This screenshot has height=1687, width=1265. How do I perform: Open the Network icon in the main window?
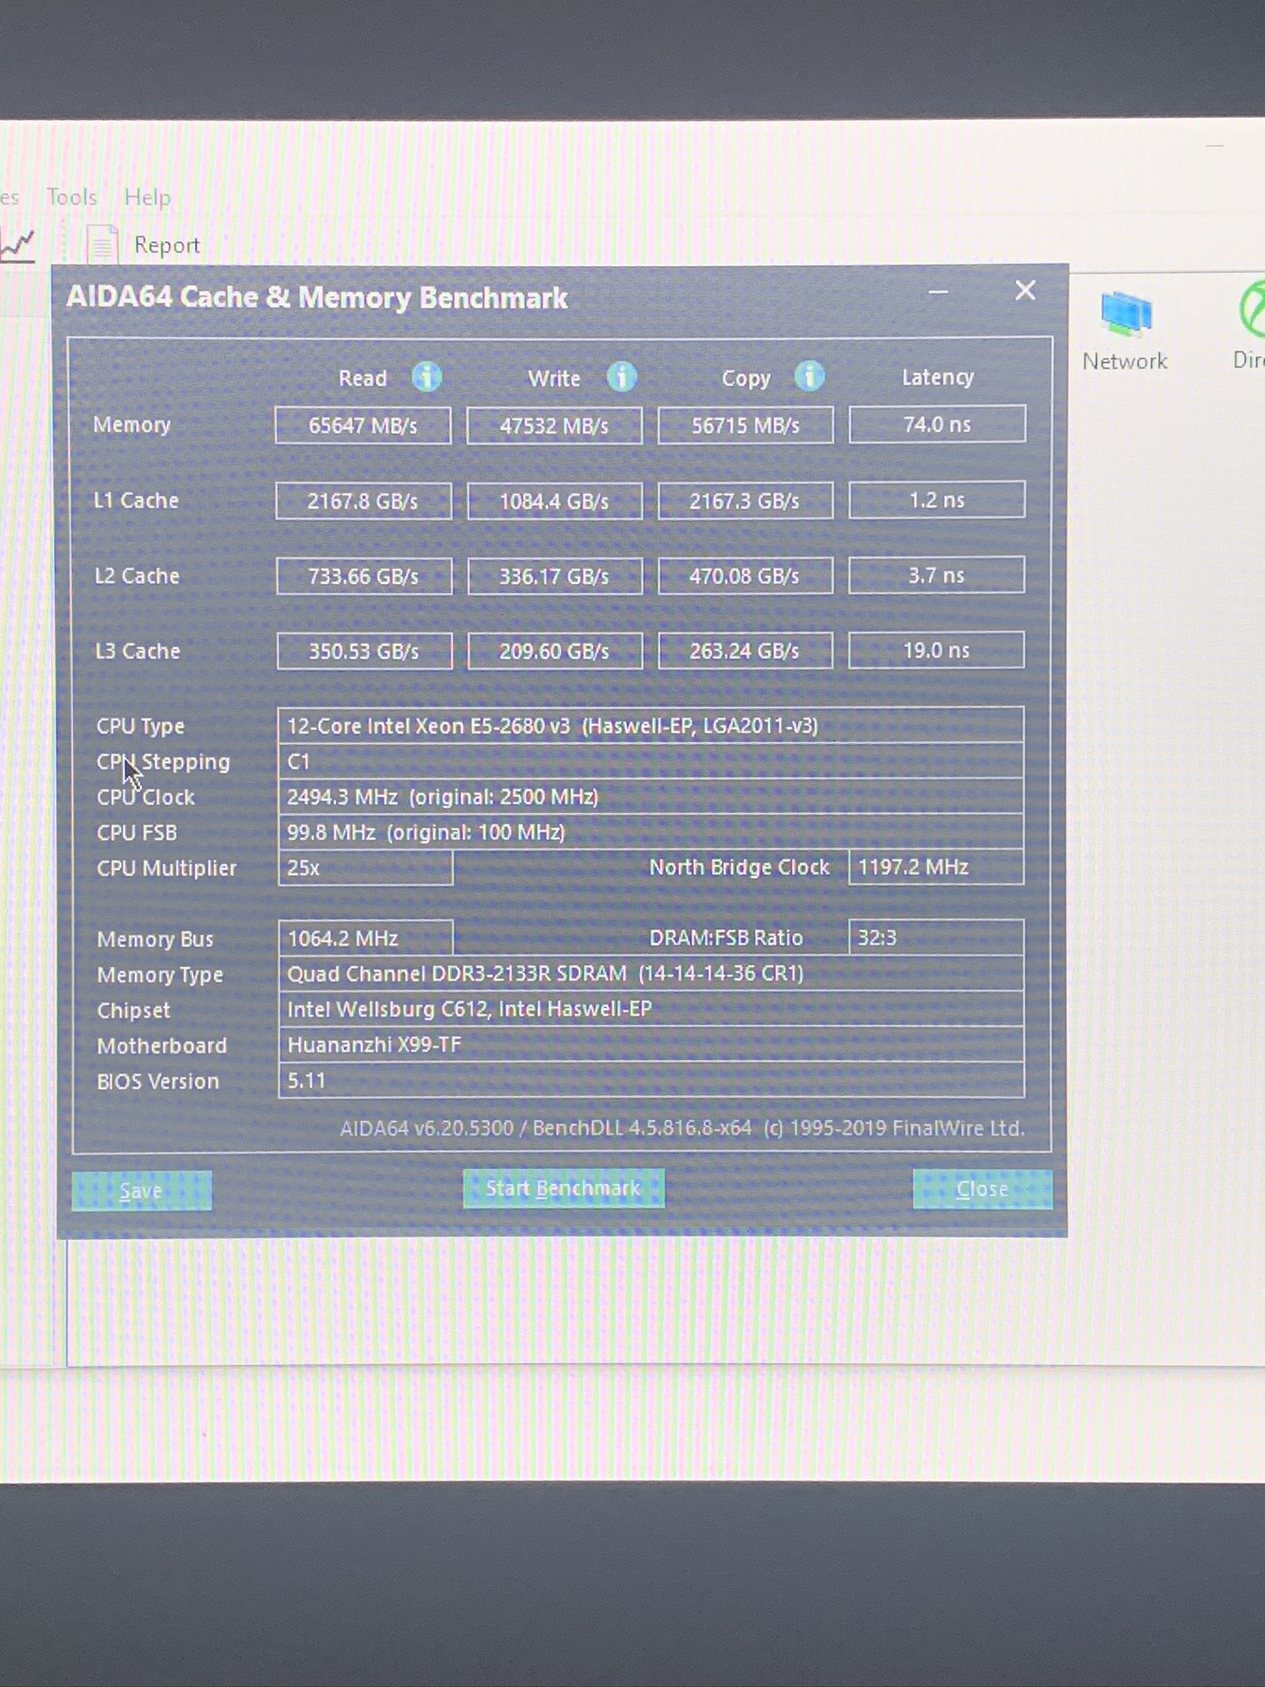tap(1126, 315)
